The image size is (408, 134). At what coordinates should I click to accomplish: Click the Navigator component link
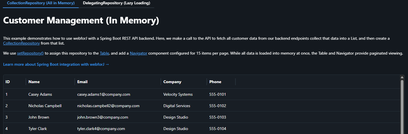(138, 53)
